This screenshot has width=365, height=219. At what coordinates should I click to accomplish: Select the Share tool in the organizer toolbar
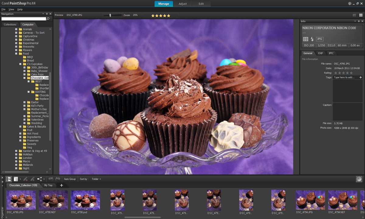click(39, 179)
